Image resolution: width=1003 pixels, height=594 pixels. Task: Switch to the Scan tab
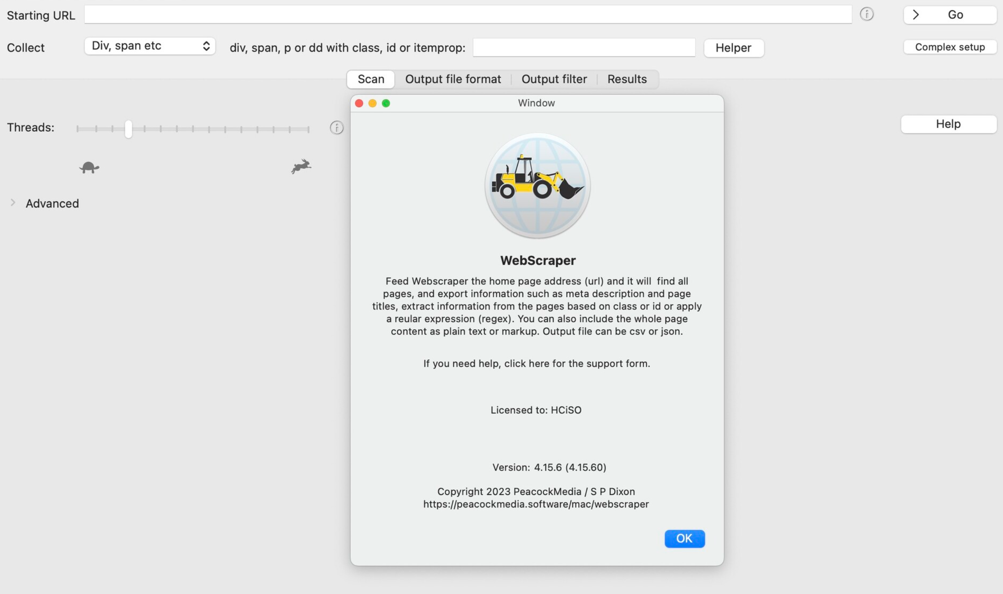coord(370,79)
